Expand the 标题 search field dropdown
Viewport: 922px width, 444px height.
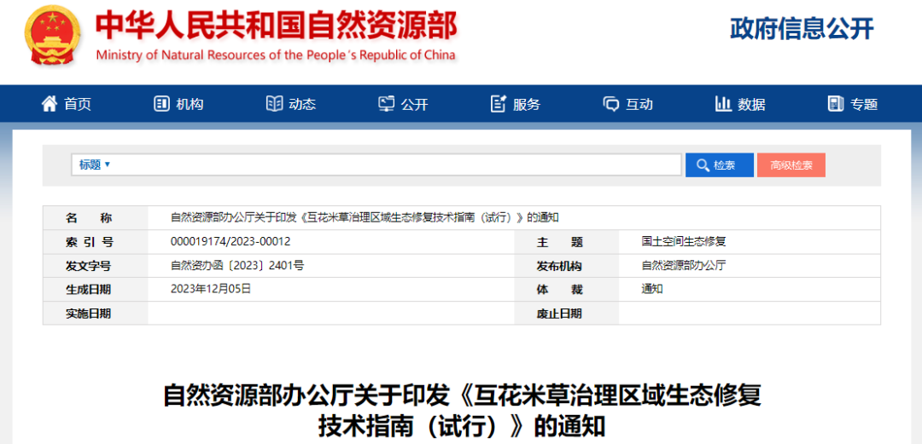(x=95, y=165)
